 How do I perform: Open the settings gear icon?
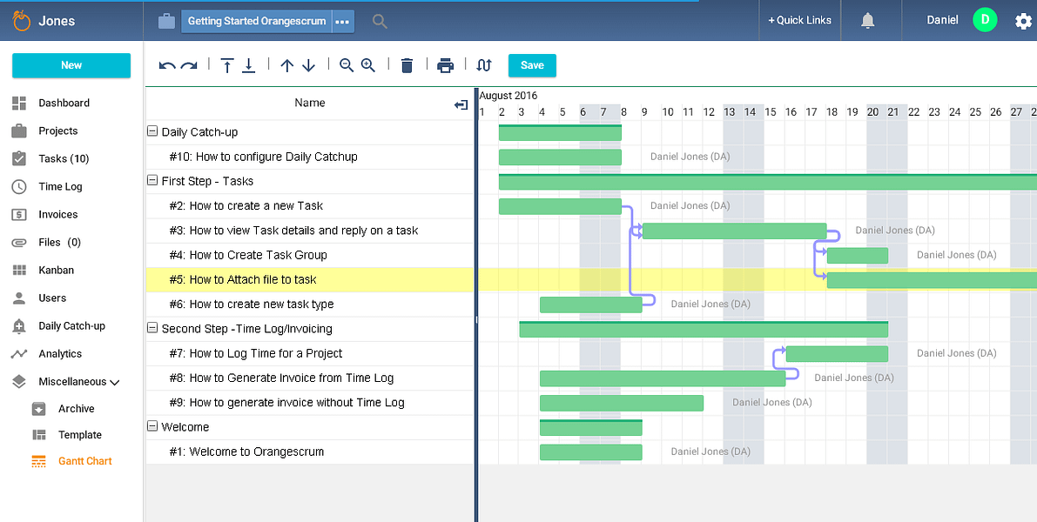(1023, 21)
